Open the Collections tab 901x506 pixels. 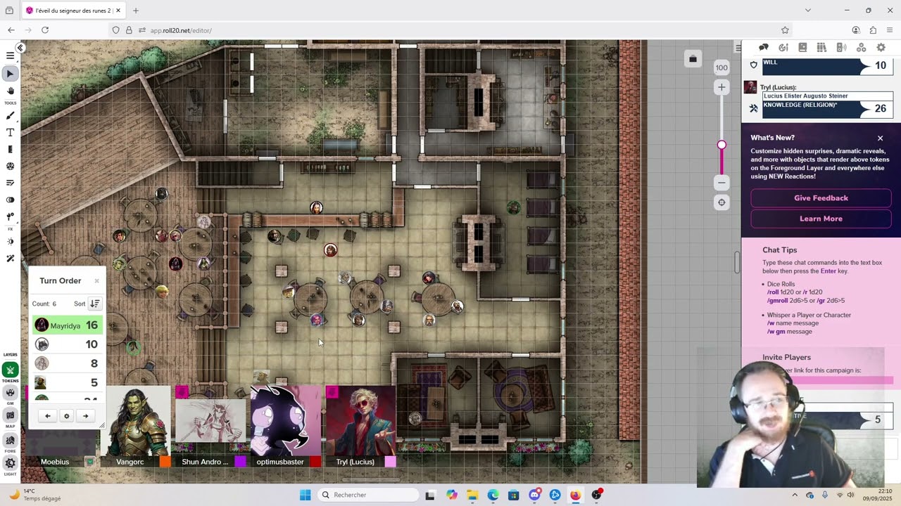[x=861, y=47]
